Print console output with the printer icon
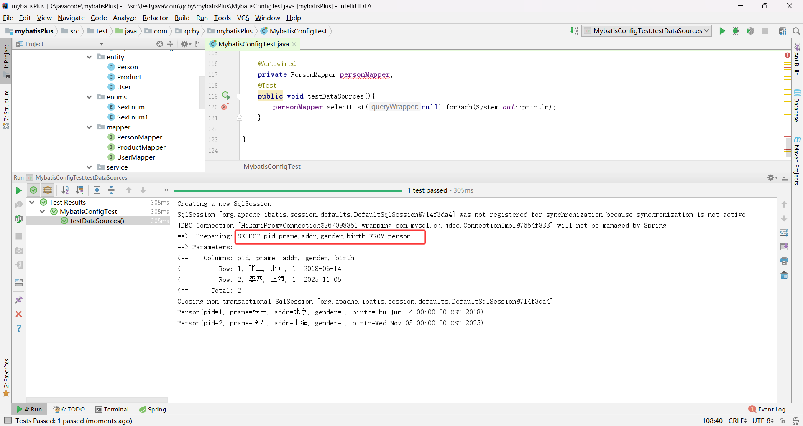The width and height of the screenshot is (803, 426). coord(784,261)
